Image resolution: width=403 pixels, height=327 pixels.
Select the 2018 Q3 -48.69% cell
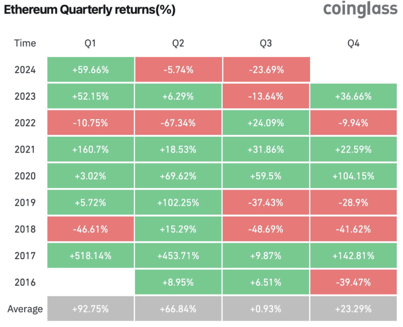pyautogui.click(x=266, y=229)
